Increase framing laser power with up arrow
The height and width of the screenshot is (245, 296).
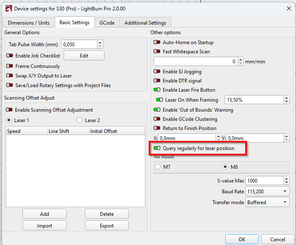click(x=286, y=97)
